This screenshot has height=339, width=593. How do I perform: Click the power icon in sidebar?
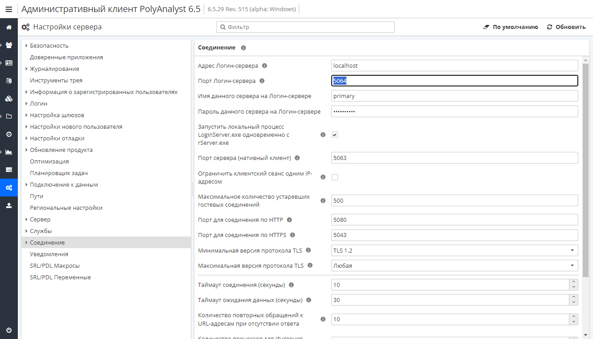[x=9, y=330]
